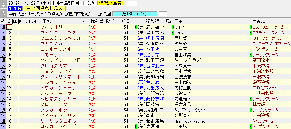Click the 芝1800m (B) cyan course field

(135, 14)
